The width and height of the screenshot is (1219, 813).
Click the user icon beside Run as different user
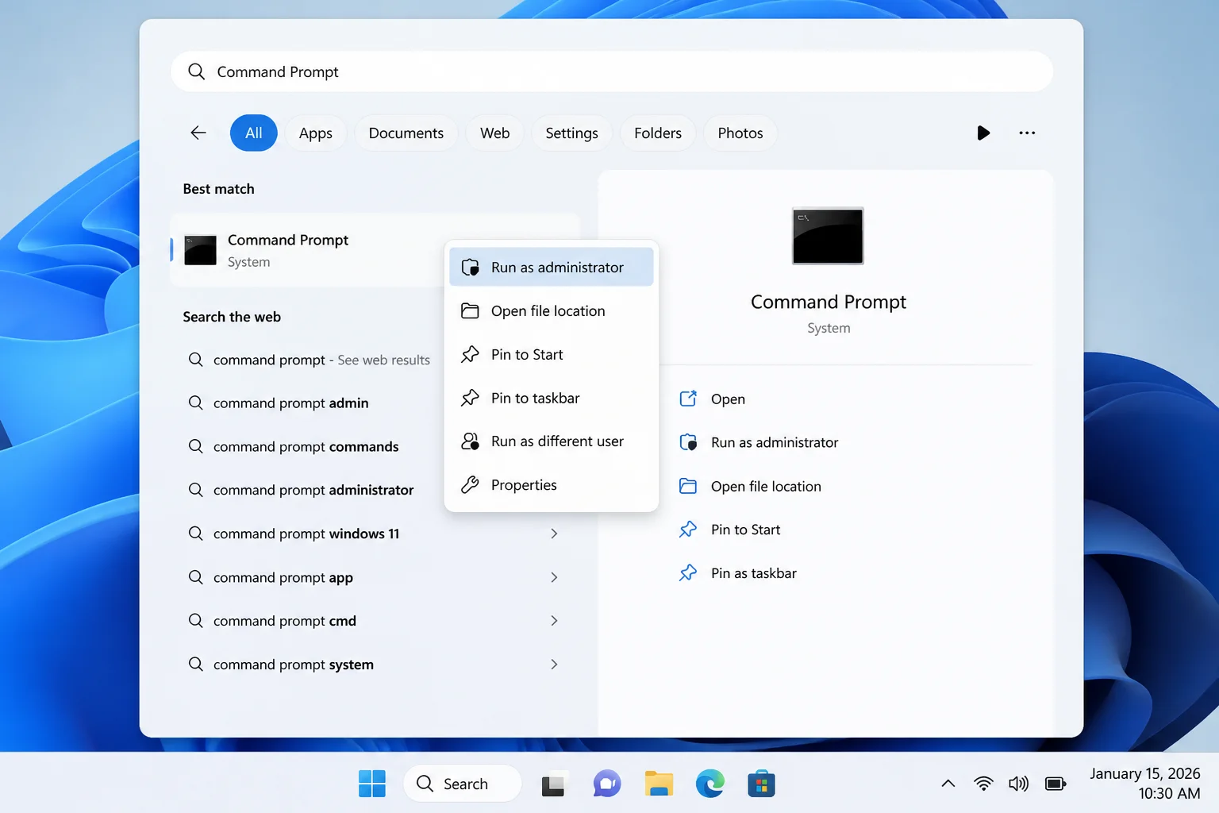[x=470, y=441]
